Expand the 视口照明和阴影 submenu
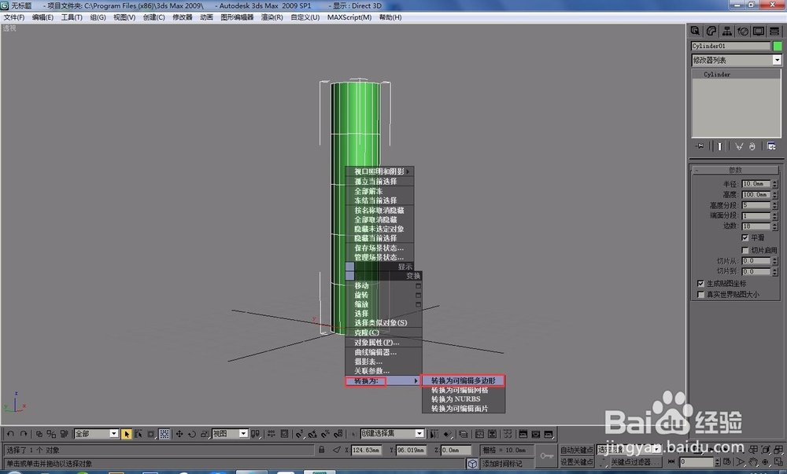Screen dimensions: 787x474 coord(379,171)
